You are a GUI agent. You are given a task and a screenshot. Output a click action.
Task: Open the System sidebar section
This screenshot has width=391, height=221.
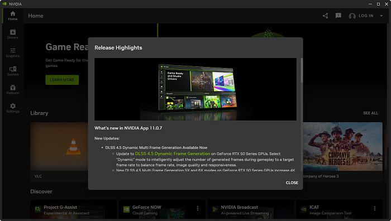coord(13,71)
